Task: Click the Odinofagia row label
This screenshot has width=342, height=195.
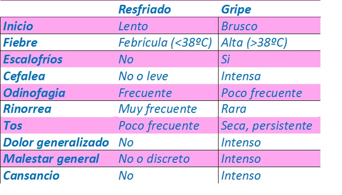Action: 34,93
